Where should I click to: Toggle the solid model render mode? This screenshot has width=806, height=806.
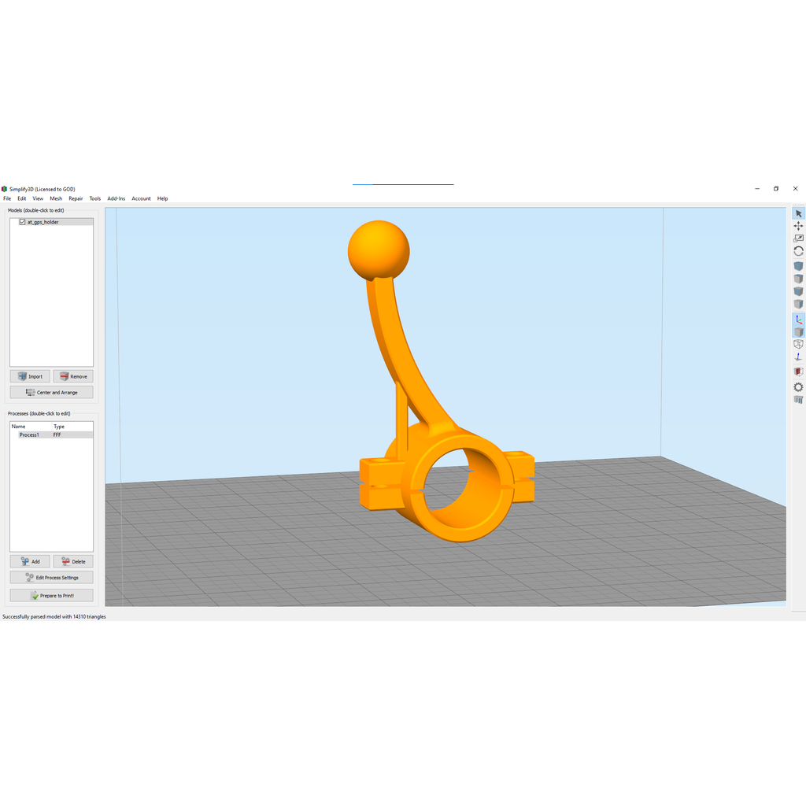[798, 332]
